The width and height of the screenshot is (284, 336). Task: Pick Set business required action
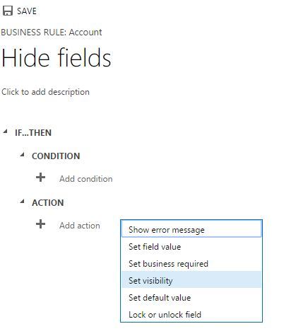tap(191, 264)
